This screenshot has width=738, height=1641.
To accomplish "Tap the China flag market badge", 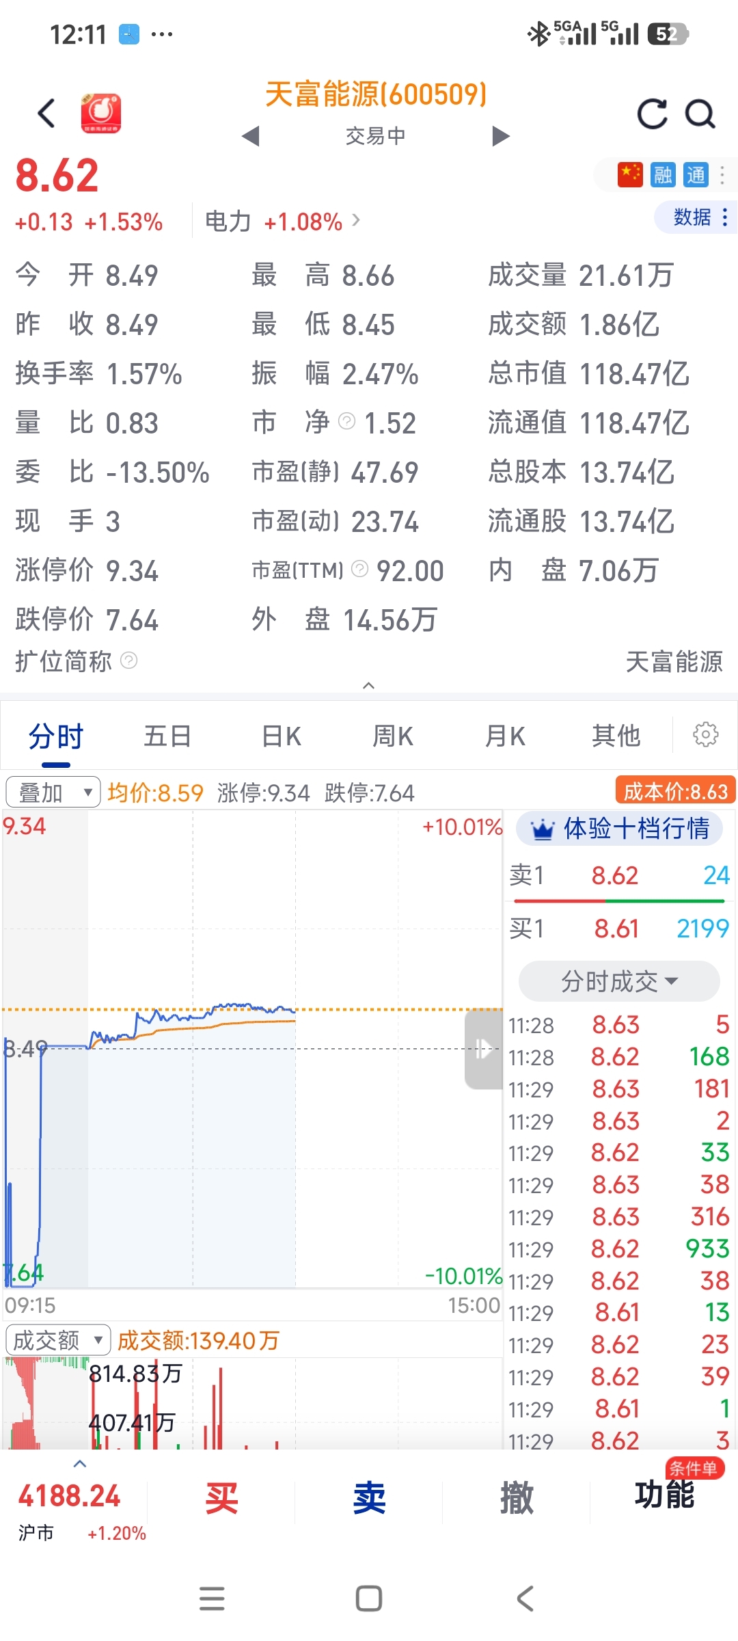I will pyautogui.click(x=630, y=175).
